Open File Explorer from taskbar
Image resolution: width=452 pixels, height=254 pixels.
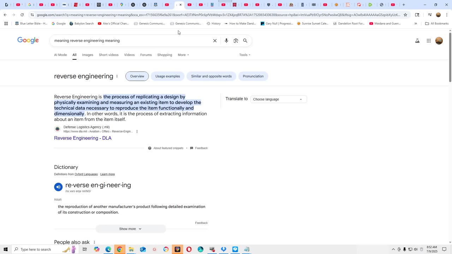pos(131,249)
